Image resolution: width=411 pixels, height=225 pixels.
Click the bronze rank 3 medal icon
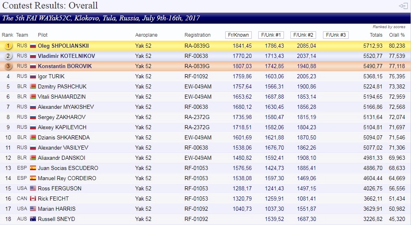pos(8,66)
